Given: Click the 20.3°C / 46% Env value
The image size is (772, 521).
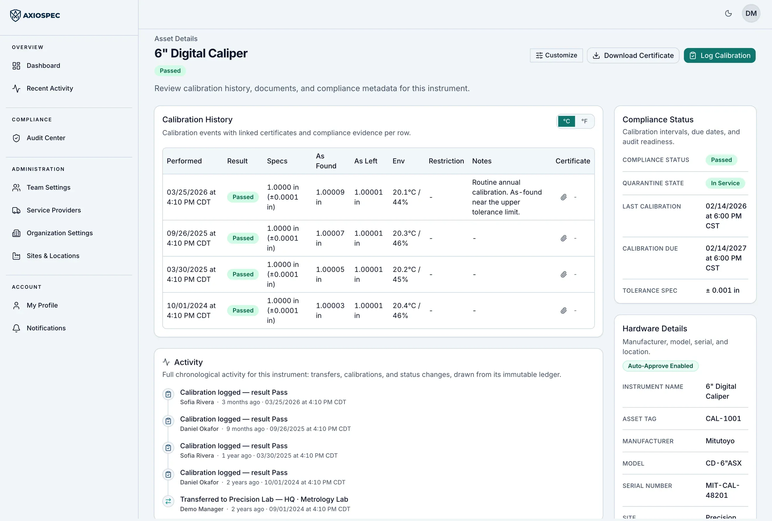Looking at the screenshot, I should (406, 238).
